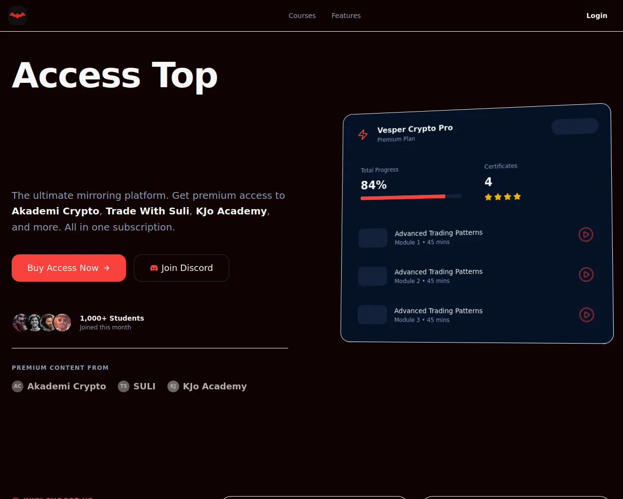Click the Module 3 thumbnail placeholder
Screen dimensions: 623x499
pos(372,315)
